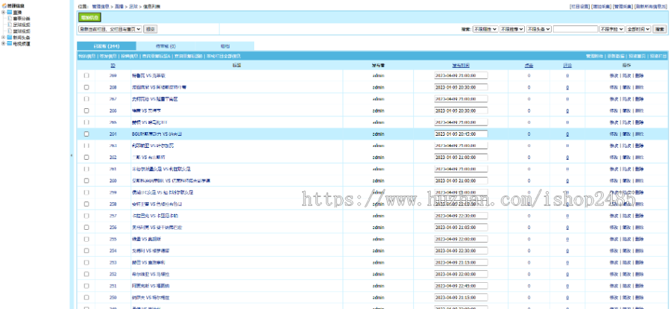Check the box for row ID 258
671x309 pixels.
(x=86, y=204)
